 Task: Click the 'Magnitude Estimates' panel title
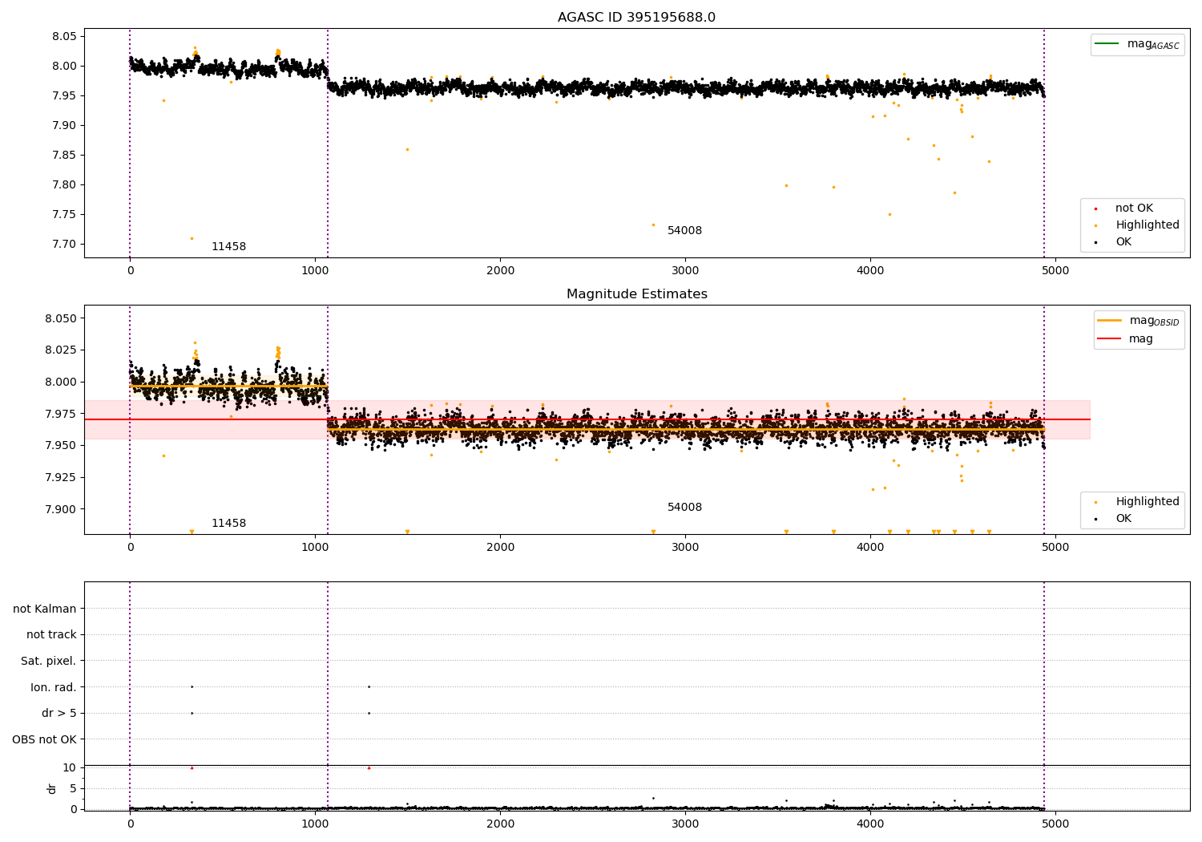tap(636, 294)
